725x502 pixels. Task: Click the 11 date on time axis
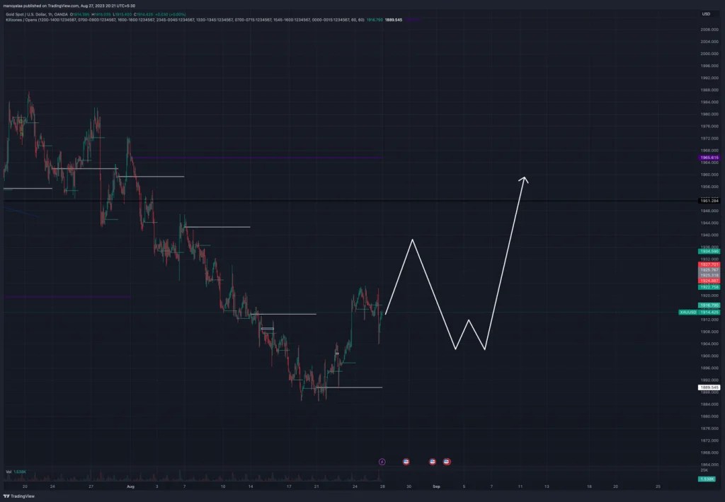pyautogui.click(x=520, y=486)
